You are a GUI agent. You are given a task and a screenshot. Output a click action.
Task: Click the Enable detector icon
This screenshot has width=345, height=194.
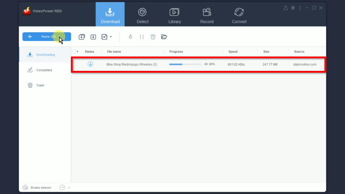pyautogui.click(x=25, y=188)
